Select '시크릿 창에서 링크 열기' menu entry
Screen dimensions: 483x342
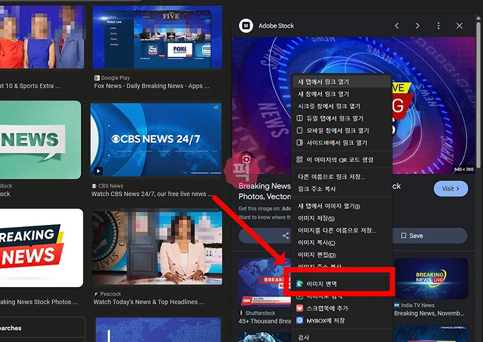341,107
